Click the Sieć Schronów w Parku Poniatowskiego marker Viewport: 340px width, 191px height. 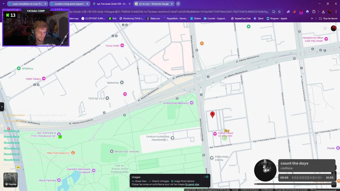(x=59, y=134)
